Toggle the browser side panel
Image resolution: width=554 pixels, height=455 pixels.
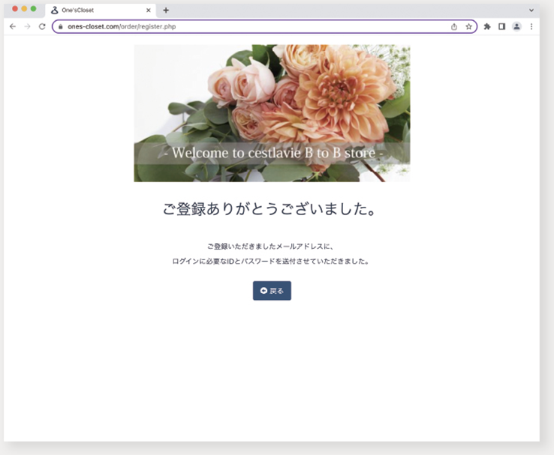pos(501,26)
